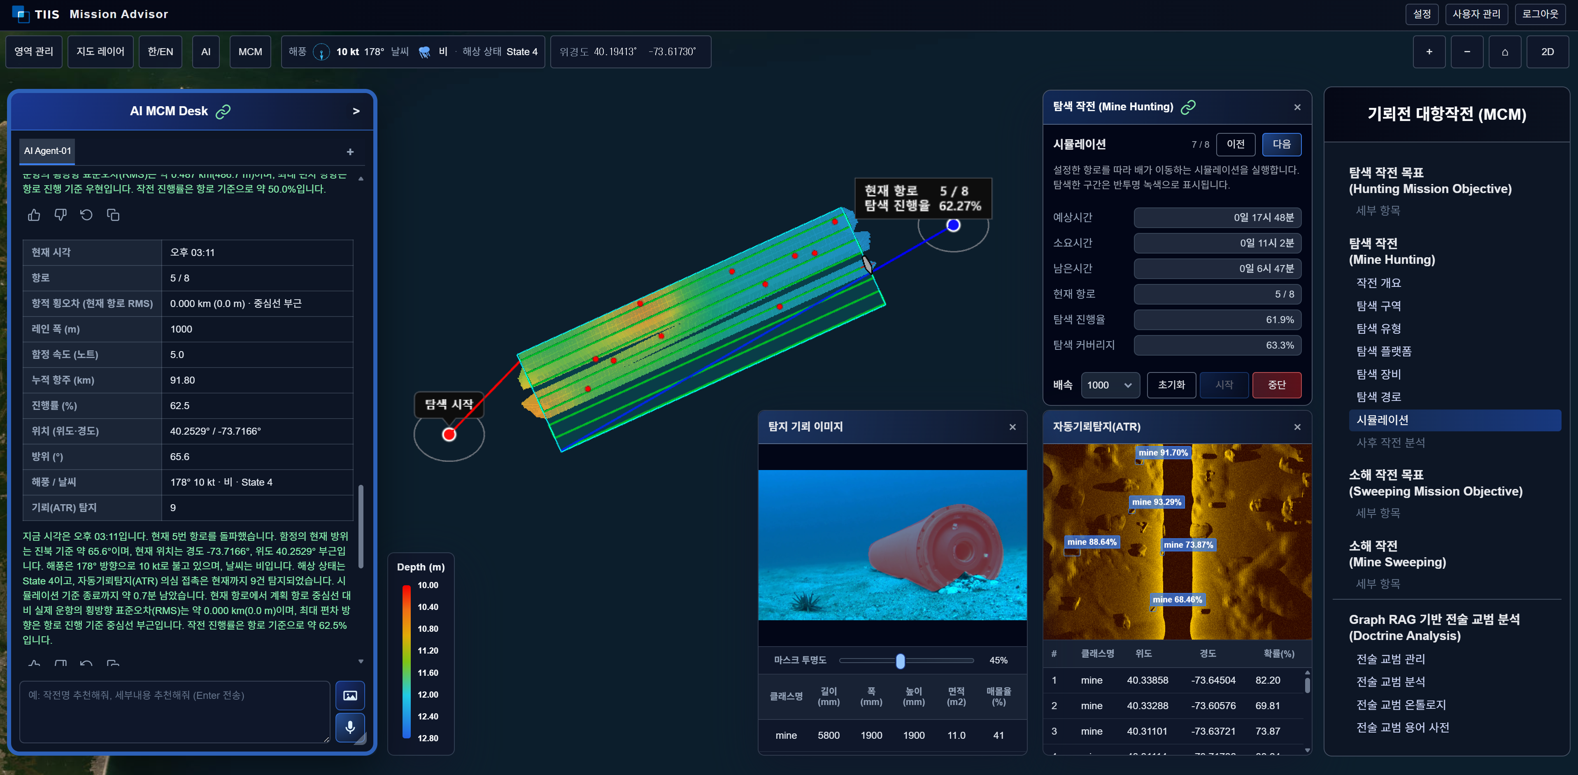Click the image upload icon button
This screenshot has height=775, width=1578.
coord(350,695)
